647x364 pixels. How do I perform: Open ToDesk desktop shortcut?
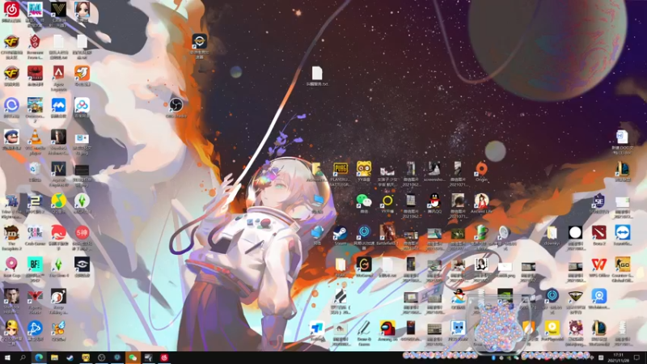click(317, 329)
